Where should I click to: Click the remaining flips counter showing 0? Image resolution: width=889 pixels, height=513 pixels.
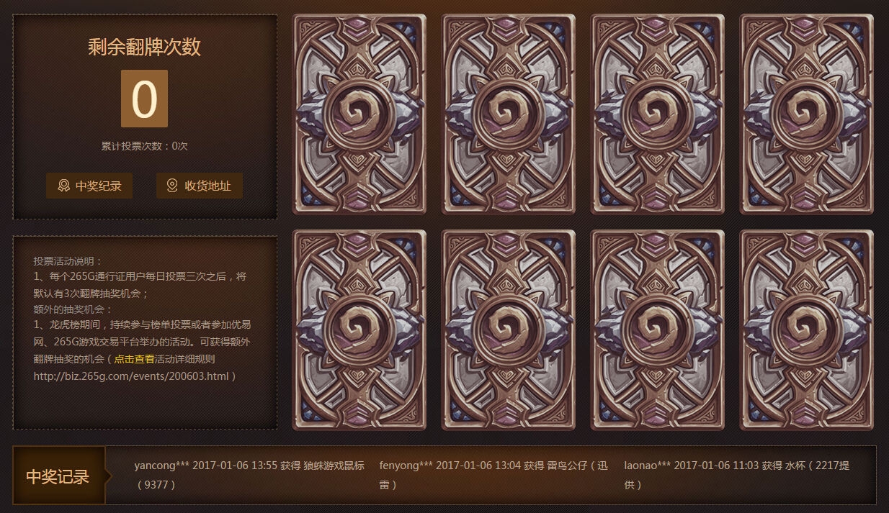[x=144, y=99]
